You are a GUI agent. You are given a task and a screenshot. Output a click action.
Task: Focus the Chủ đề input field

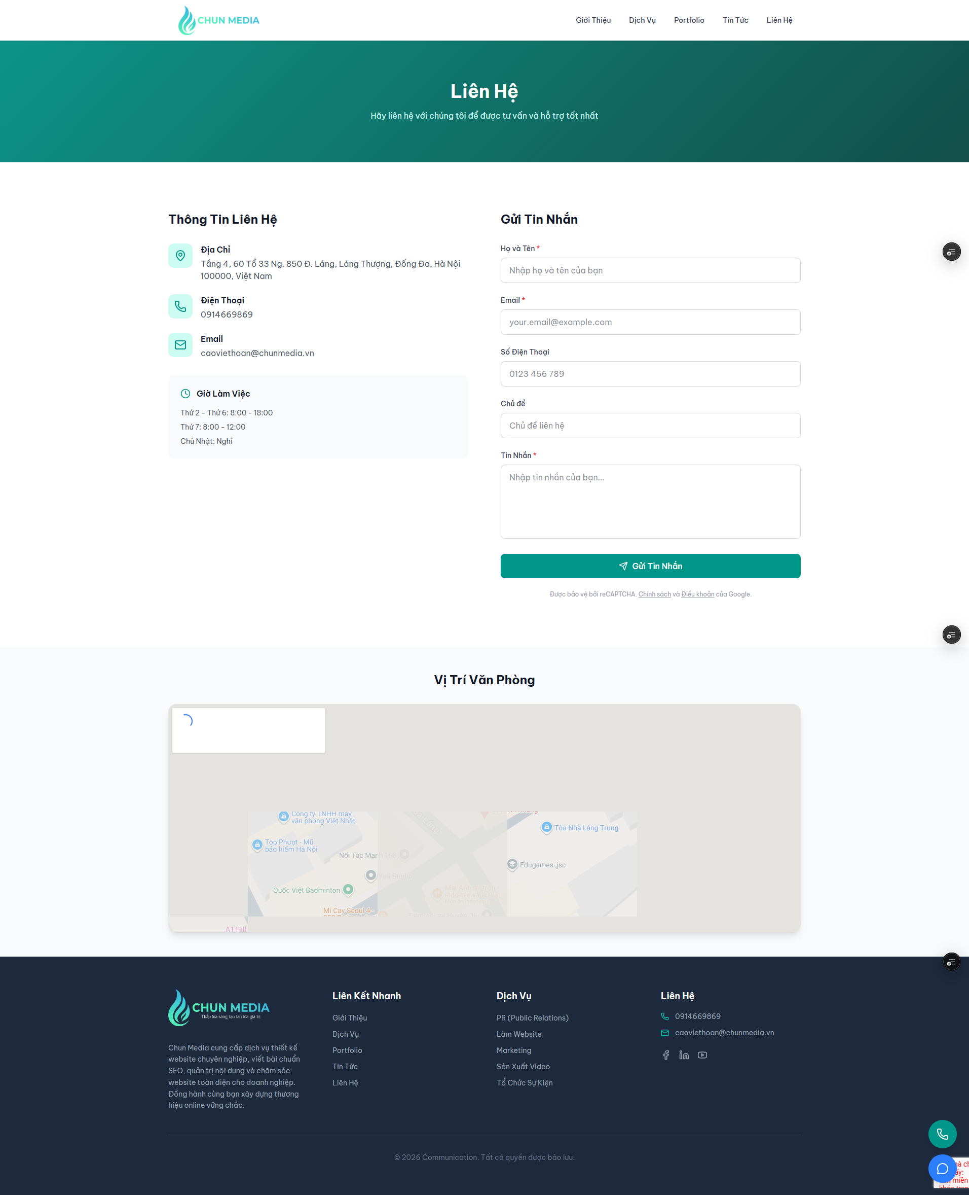(650, 426)
